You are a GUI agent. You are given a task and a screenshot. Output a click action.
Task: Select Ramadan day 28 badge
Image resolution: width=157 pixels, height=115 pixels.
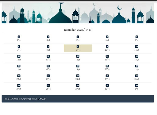point(78,86)
